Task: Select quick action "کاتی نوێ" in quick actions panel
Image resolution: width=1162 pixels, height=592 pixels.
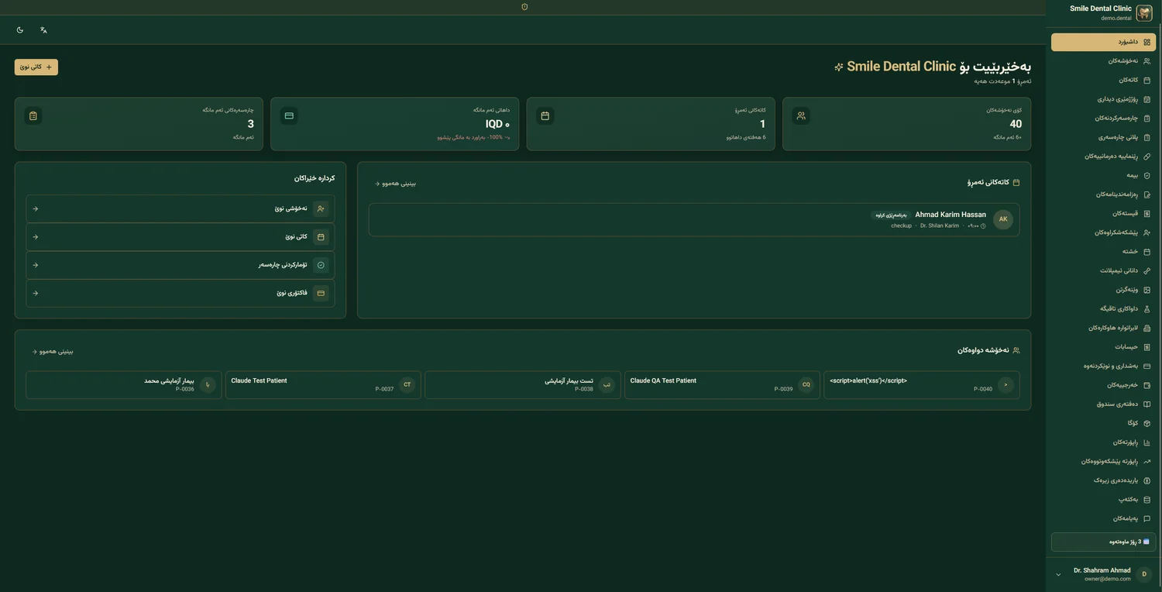Action: (x=180, y=237)
